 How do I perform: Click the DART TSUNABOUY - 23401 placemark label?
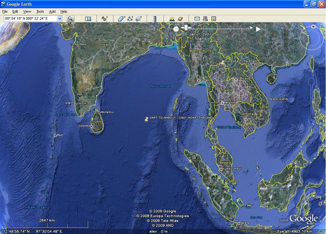pos(181,118)
